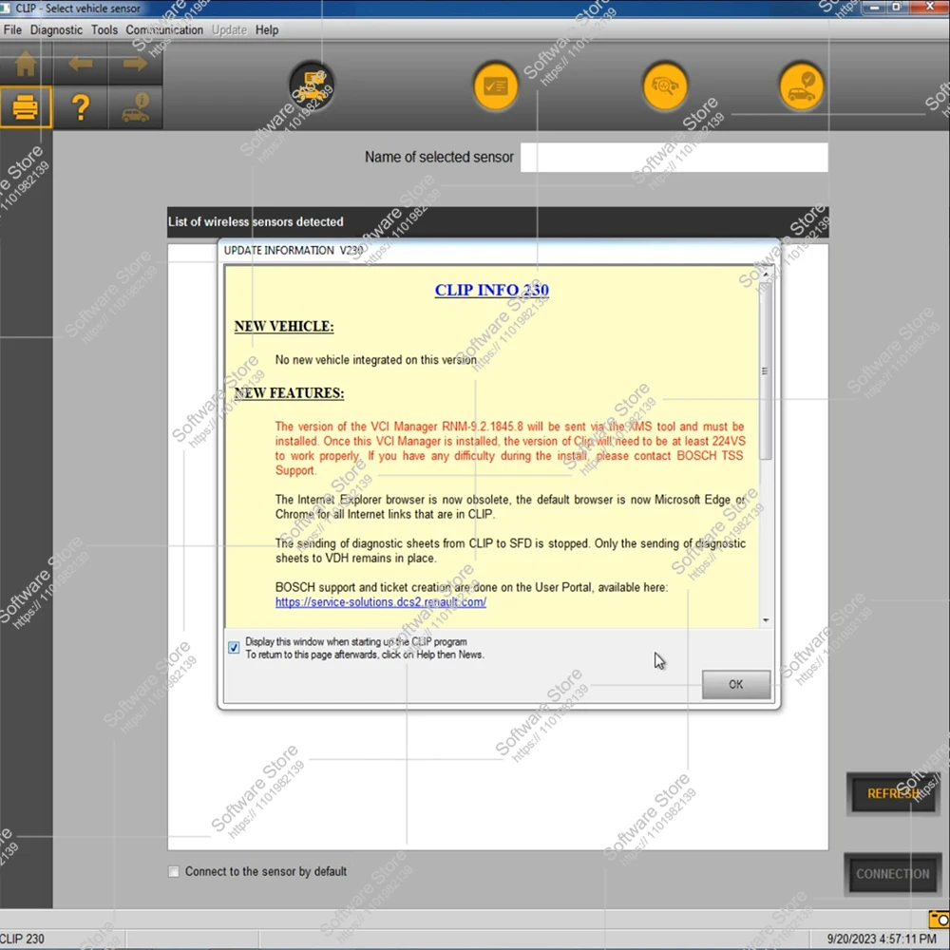Open the Help menu
The height and width of the screenshot is (950, 950).
tap(267, 29)
